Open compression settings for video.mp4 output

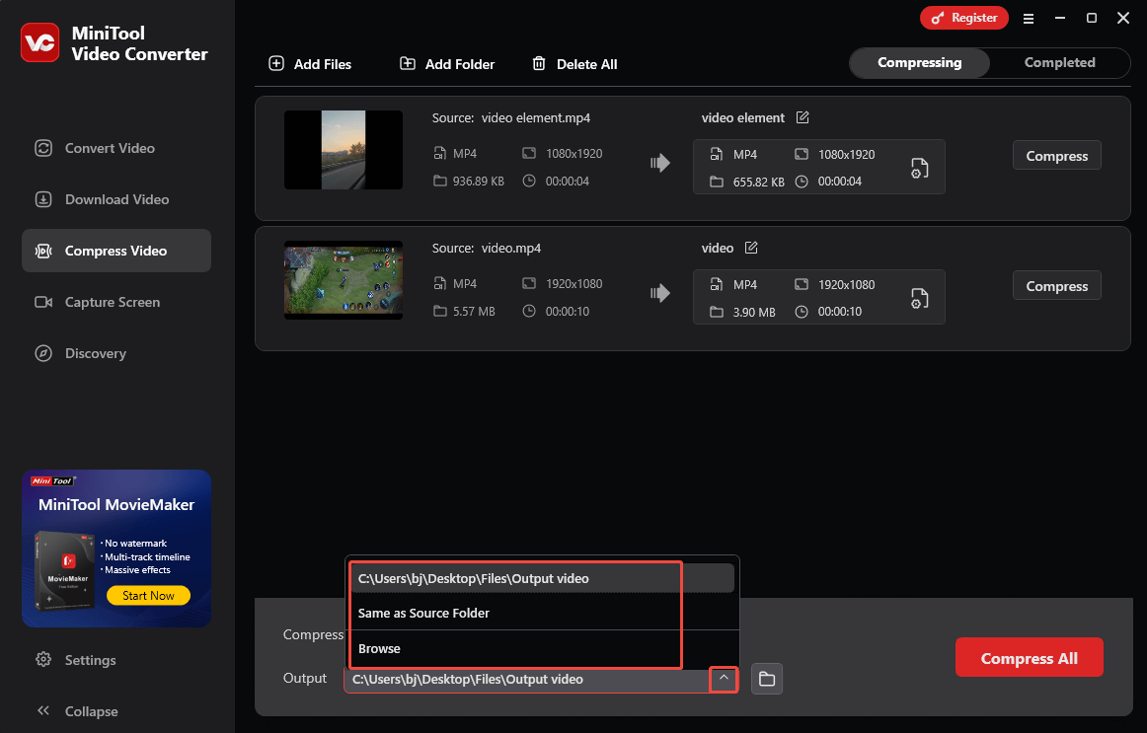(920, 298)
